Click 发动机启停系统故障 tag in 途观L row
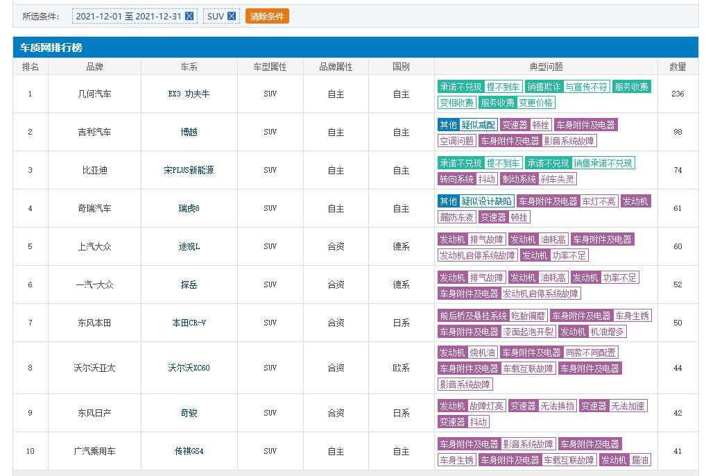The width and height of the screenshot is (706, 476). pos(477,255)
